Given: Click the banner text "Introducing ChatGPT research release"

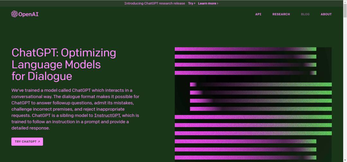Looking at the screenshot, I should pos(155,3).
